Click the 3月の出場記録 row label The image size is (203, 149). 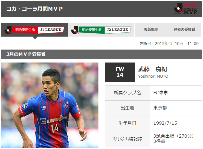(x=128, y=139)
